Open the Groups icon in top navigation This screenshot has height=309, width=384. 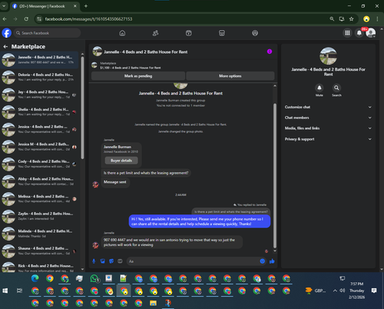[x=255, y=33]
